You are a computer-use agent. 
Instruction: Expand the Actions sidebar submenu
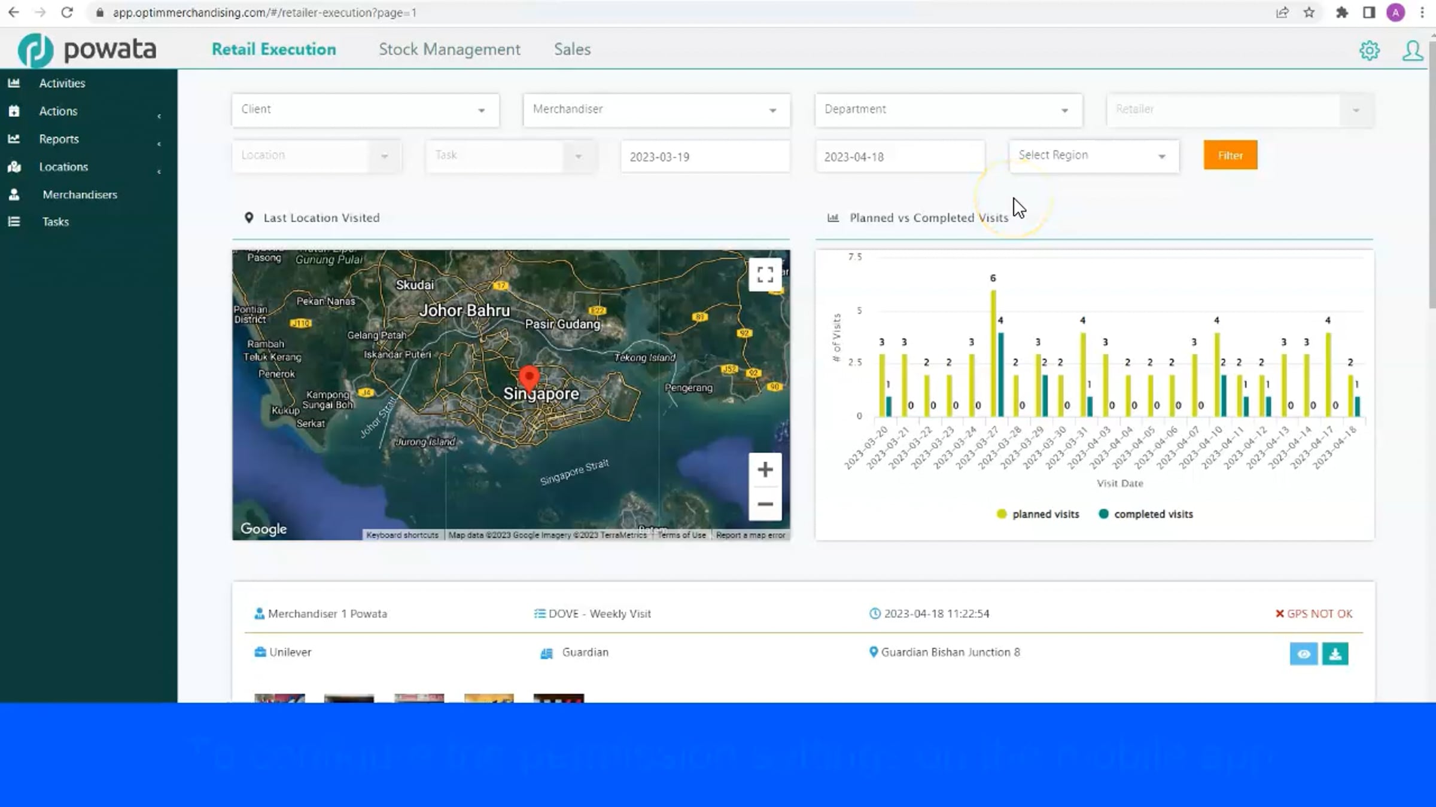(159, 116)
